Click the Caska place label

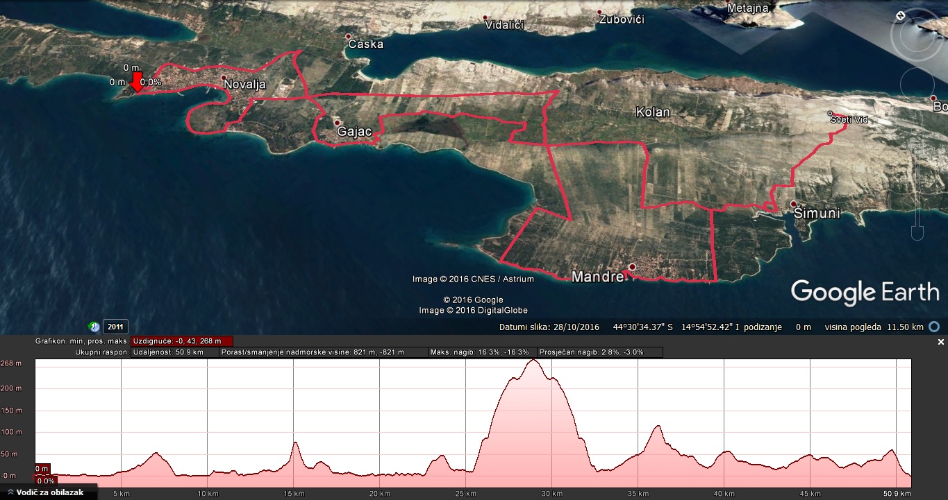pyautogui.click(x=365, y=44)
